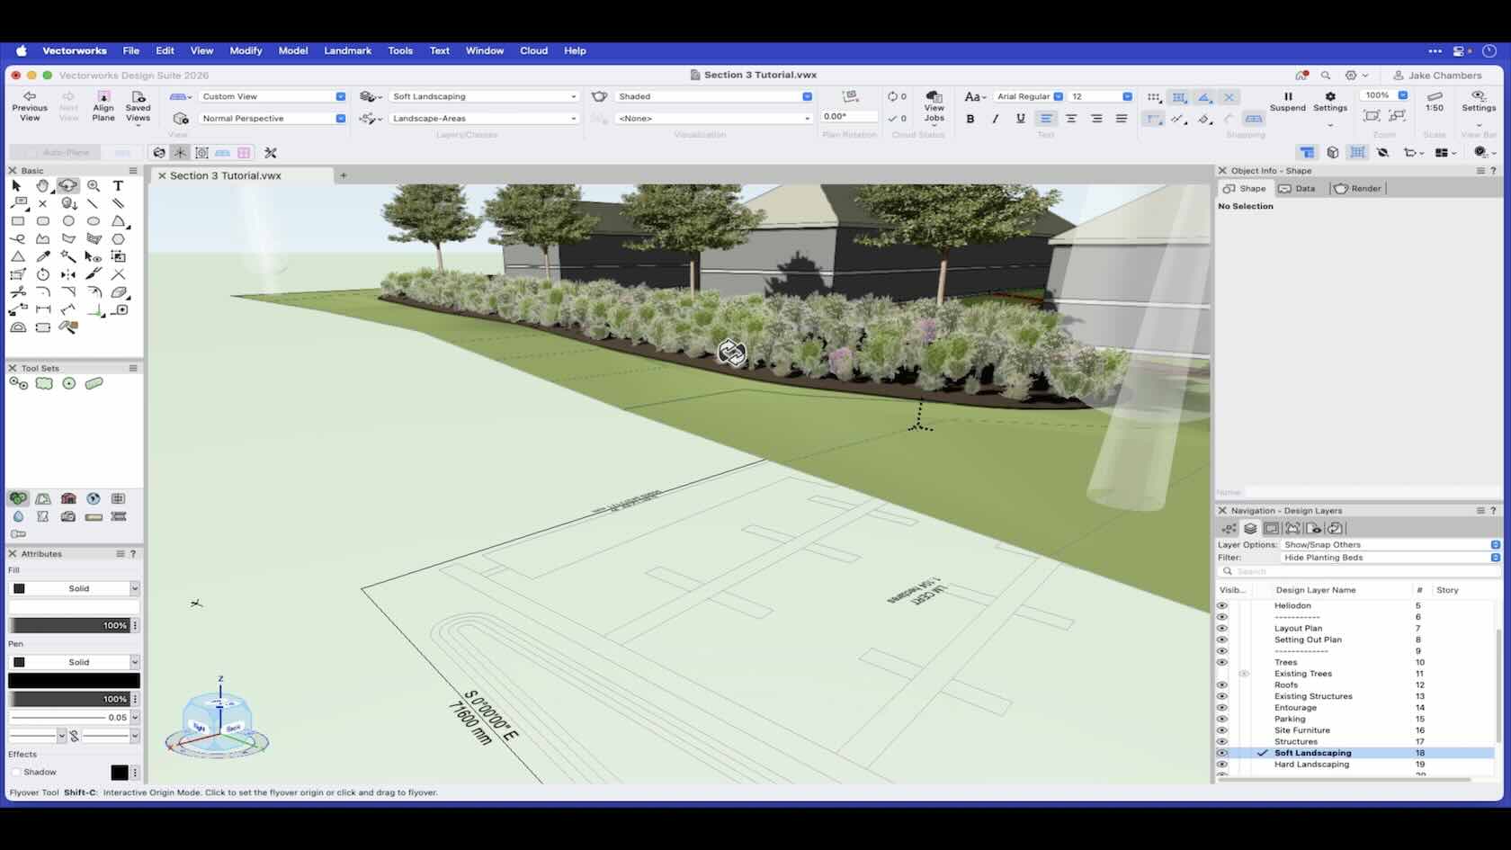Click the black Pen color swatch
Viewport: 1511px width, 850px height.
click(x=74, y=681)
